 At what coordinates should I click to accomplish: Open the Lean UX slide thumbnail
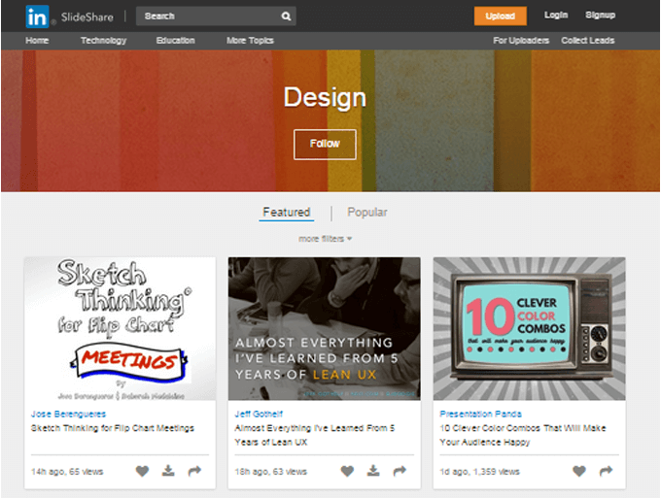(x=324, y=329)
